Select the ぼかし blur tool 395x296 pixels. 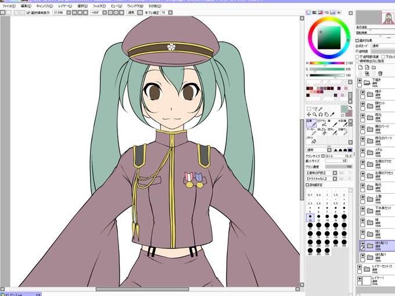(x=332, y=132)
